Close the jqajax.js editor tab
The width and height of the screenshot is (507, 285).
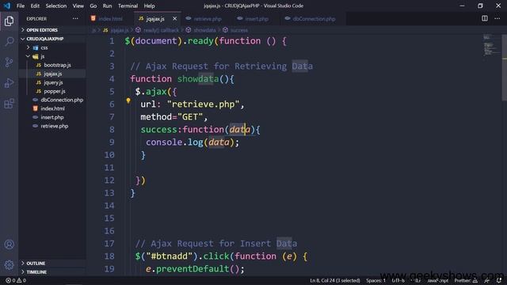174,19
